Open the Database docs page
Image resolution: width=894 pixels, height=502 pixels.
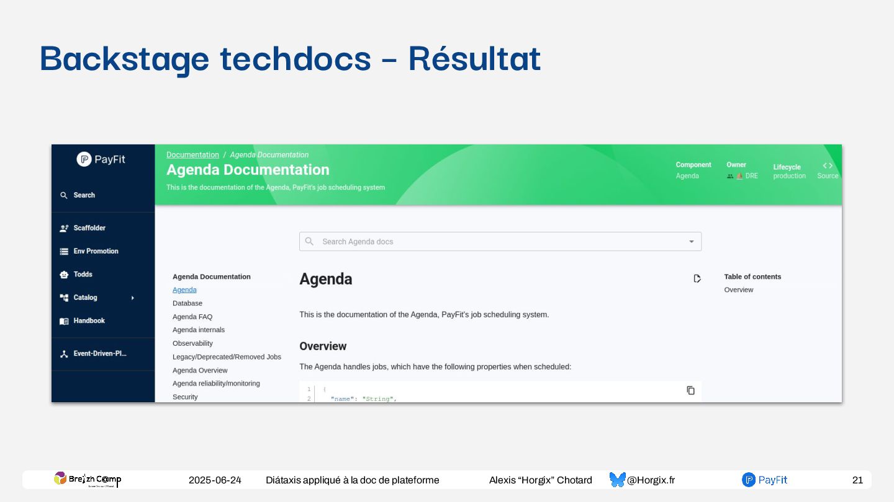coord(187,304)
